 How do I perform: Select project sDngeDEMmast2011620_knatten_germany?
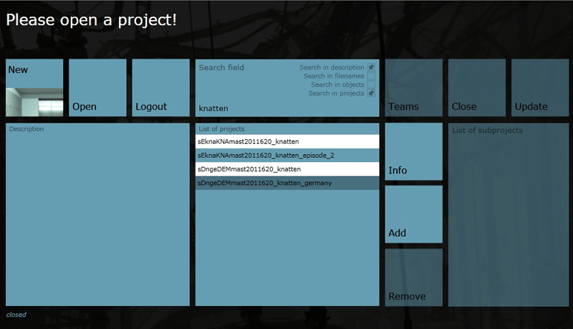286,183
